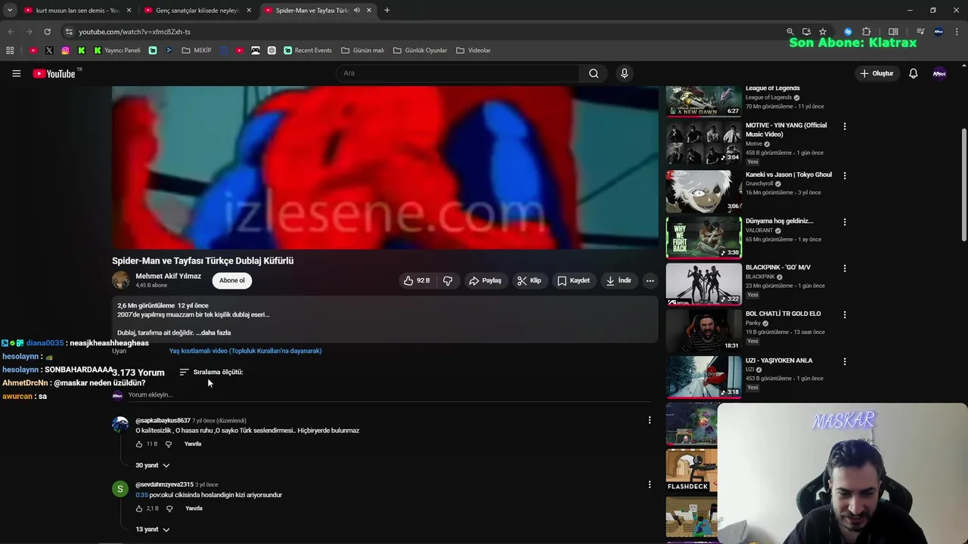The height and width of the screenshot is (544, 968).
Task: Open the X bookmark in bookmarks bar
Action: point(49,51)
